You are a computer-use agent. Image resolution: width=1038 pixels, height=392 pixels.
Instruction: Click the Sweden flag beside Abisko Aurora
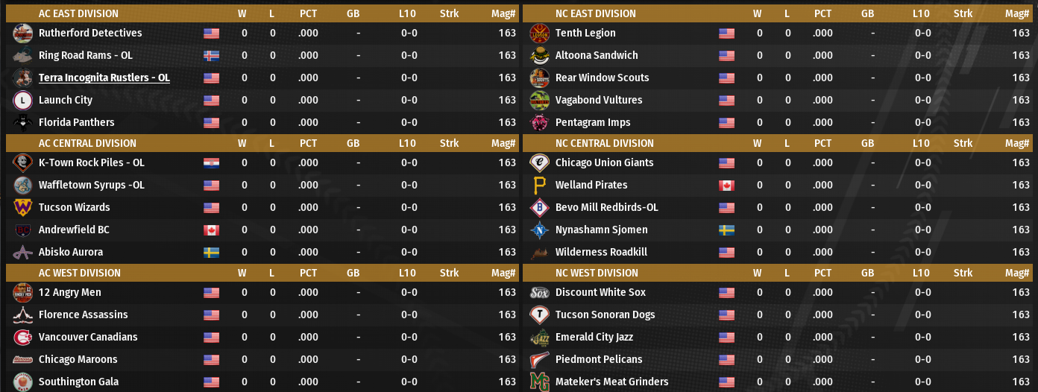point(212,253)
